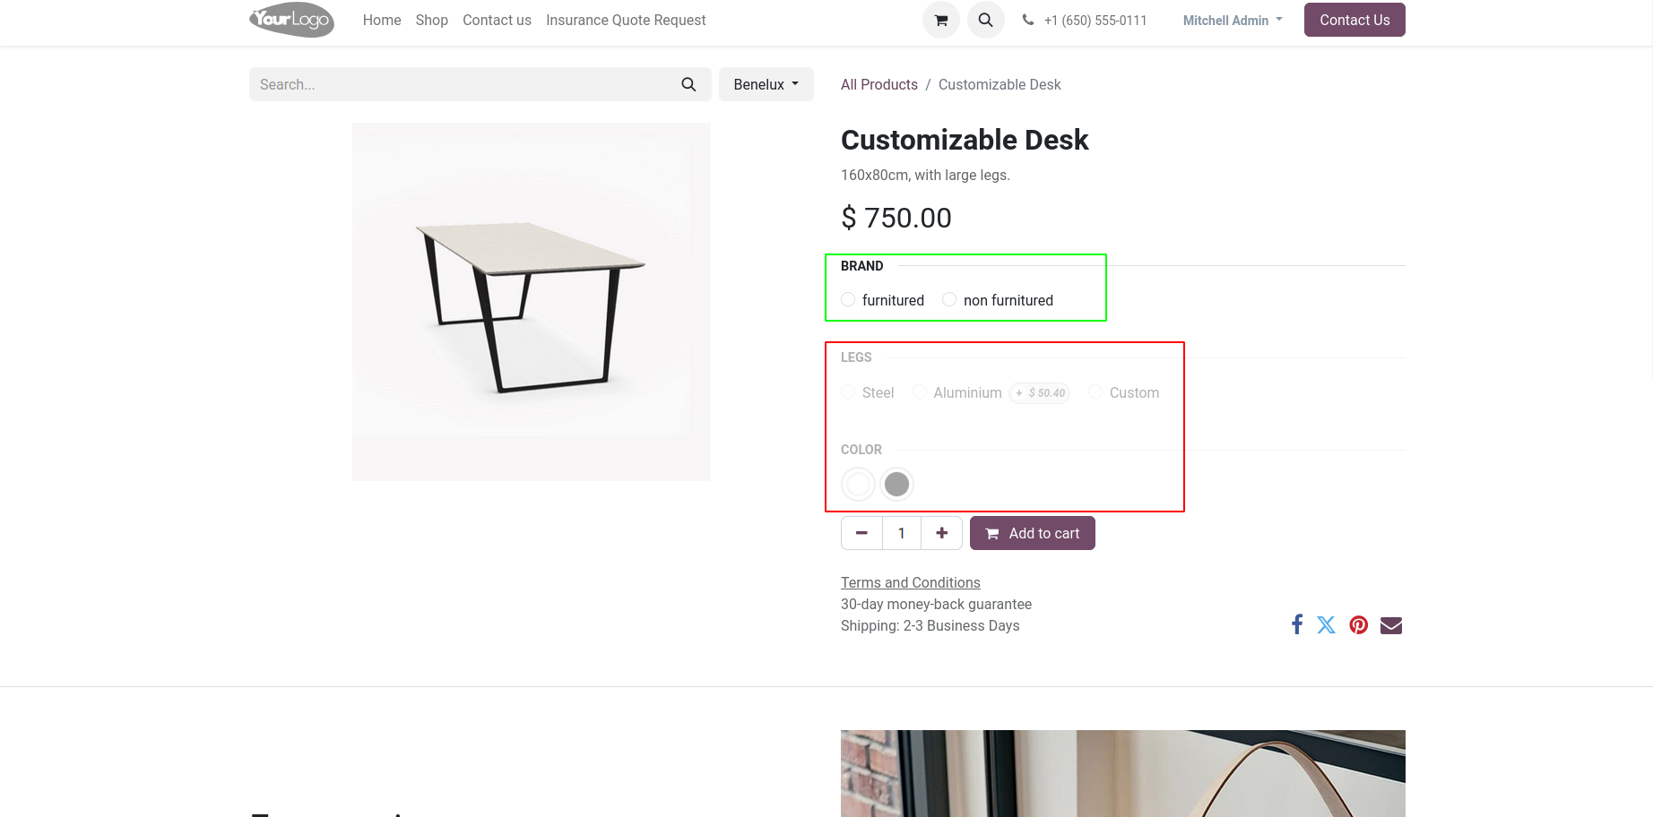The width and height of the screenshot is (1653, 817).
Task: Open the Shop menu item
Action: point(431,20)
